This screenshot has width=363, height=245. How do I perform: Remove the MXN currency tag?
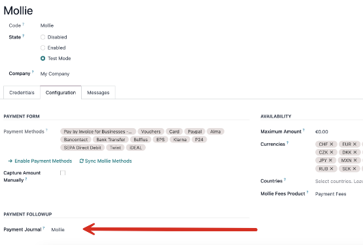(x=355, y=160)
